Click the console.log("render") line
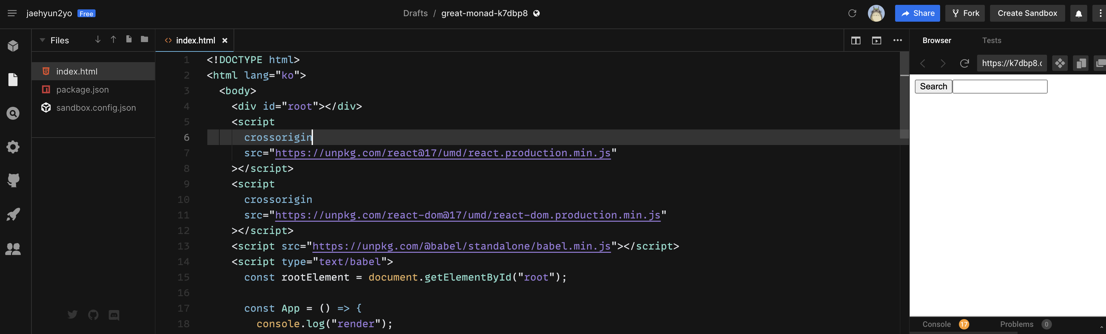 pyautogui.click(x=324, y=324)
